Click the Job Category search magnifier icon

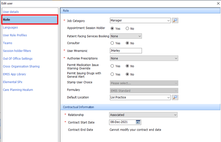click(x=175, y=21)
